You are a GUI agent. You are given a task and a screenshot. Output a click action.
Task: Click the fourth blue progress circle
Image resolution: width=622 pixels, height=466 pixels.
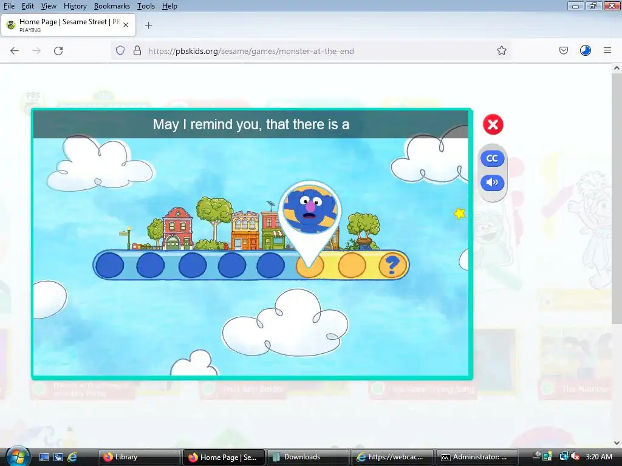click(x=231, y=265)
